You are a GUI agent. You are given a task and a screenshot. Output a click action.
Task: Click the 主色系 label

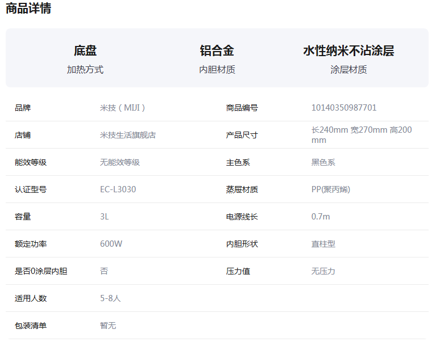238,162
